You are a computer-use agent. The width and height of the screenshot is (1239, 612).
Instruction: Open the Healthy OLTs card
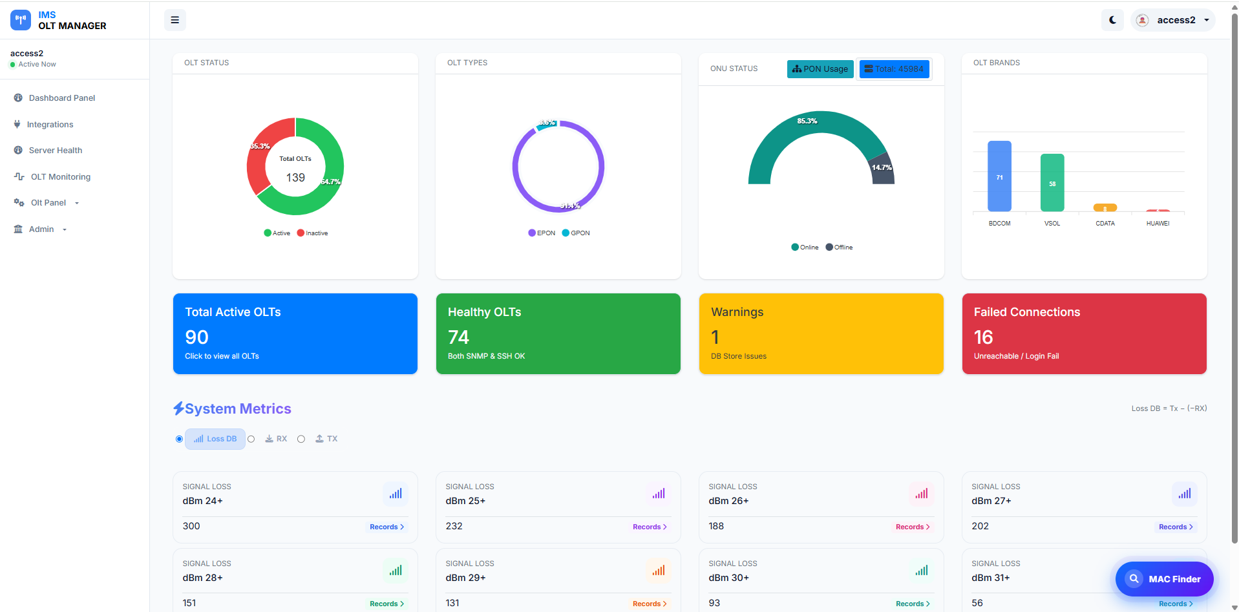558,333
